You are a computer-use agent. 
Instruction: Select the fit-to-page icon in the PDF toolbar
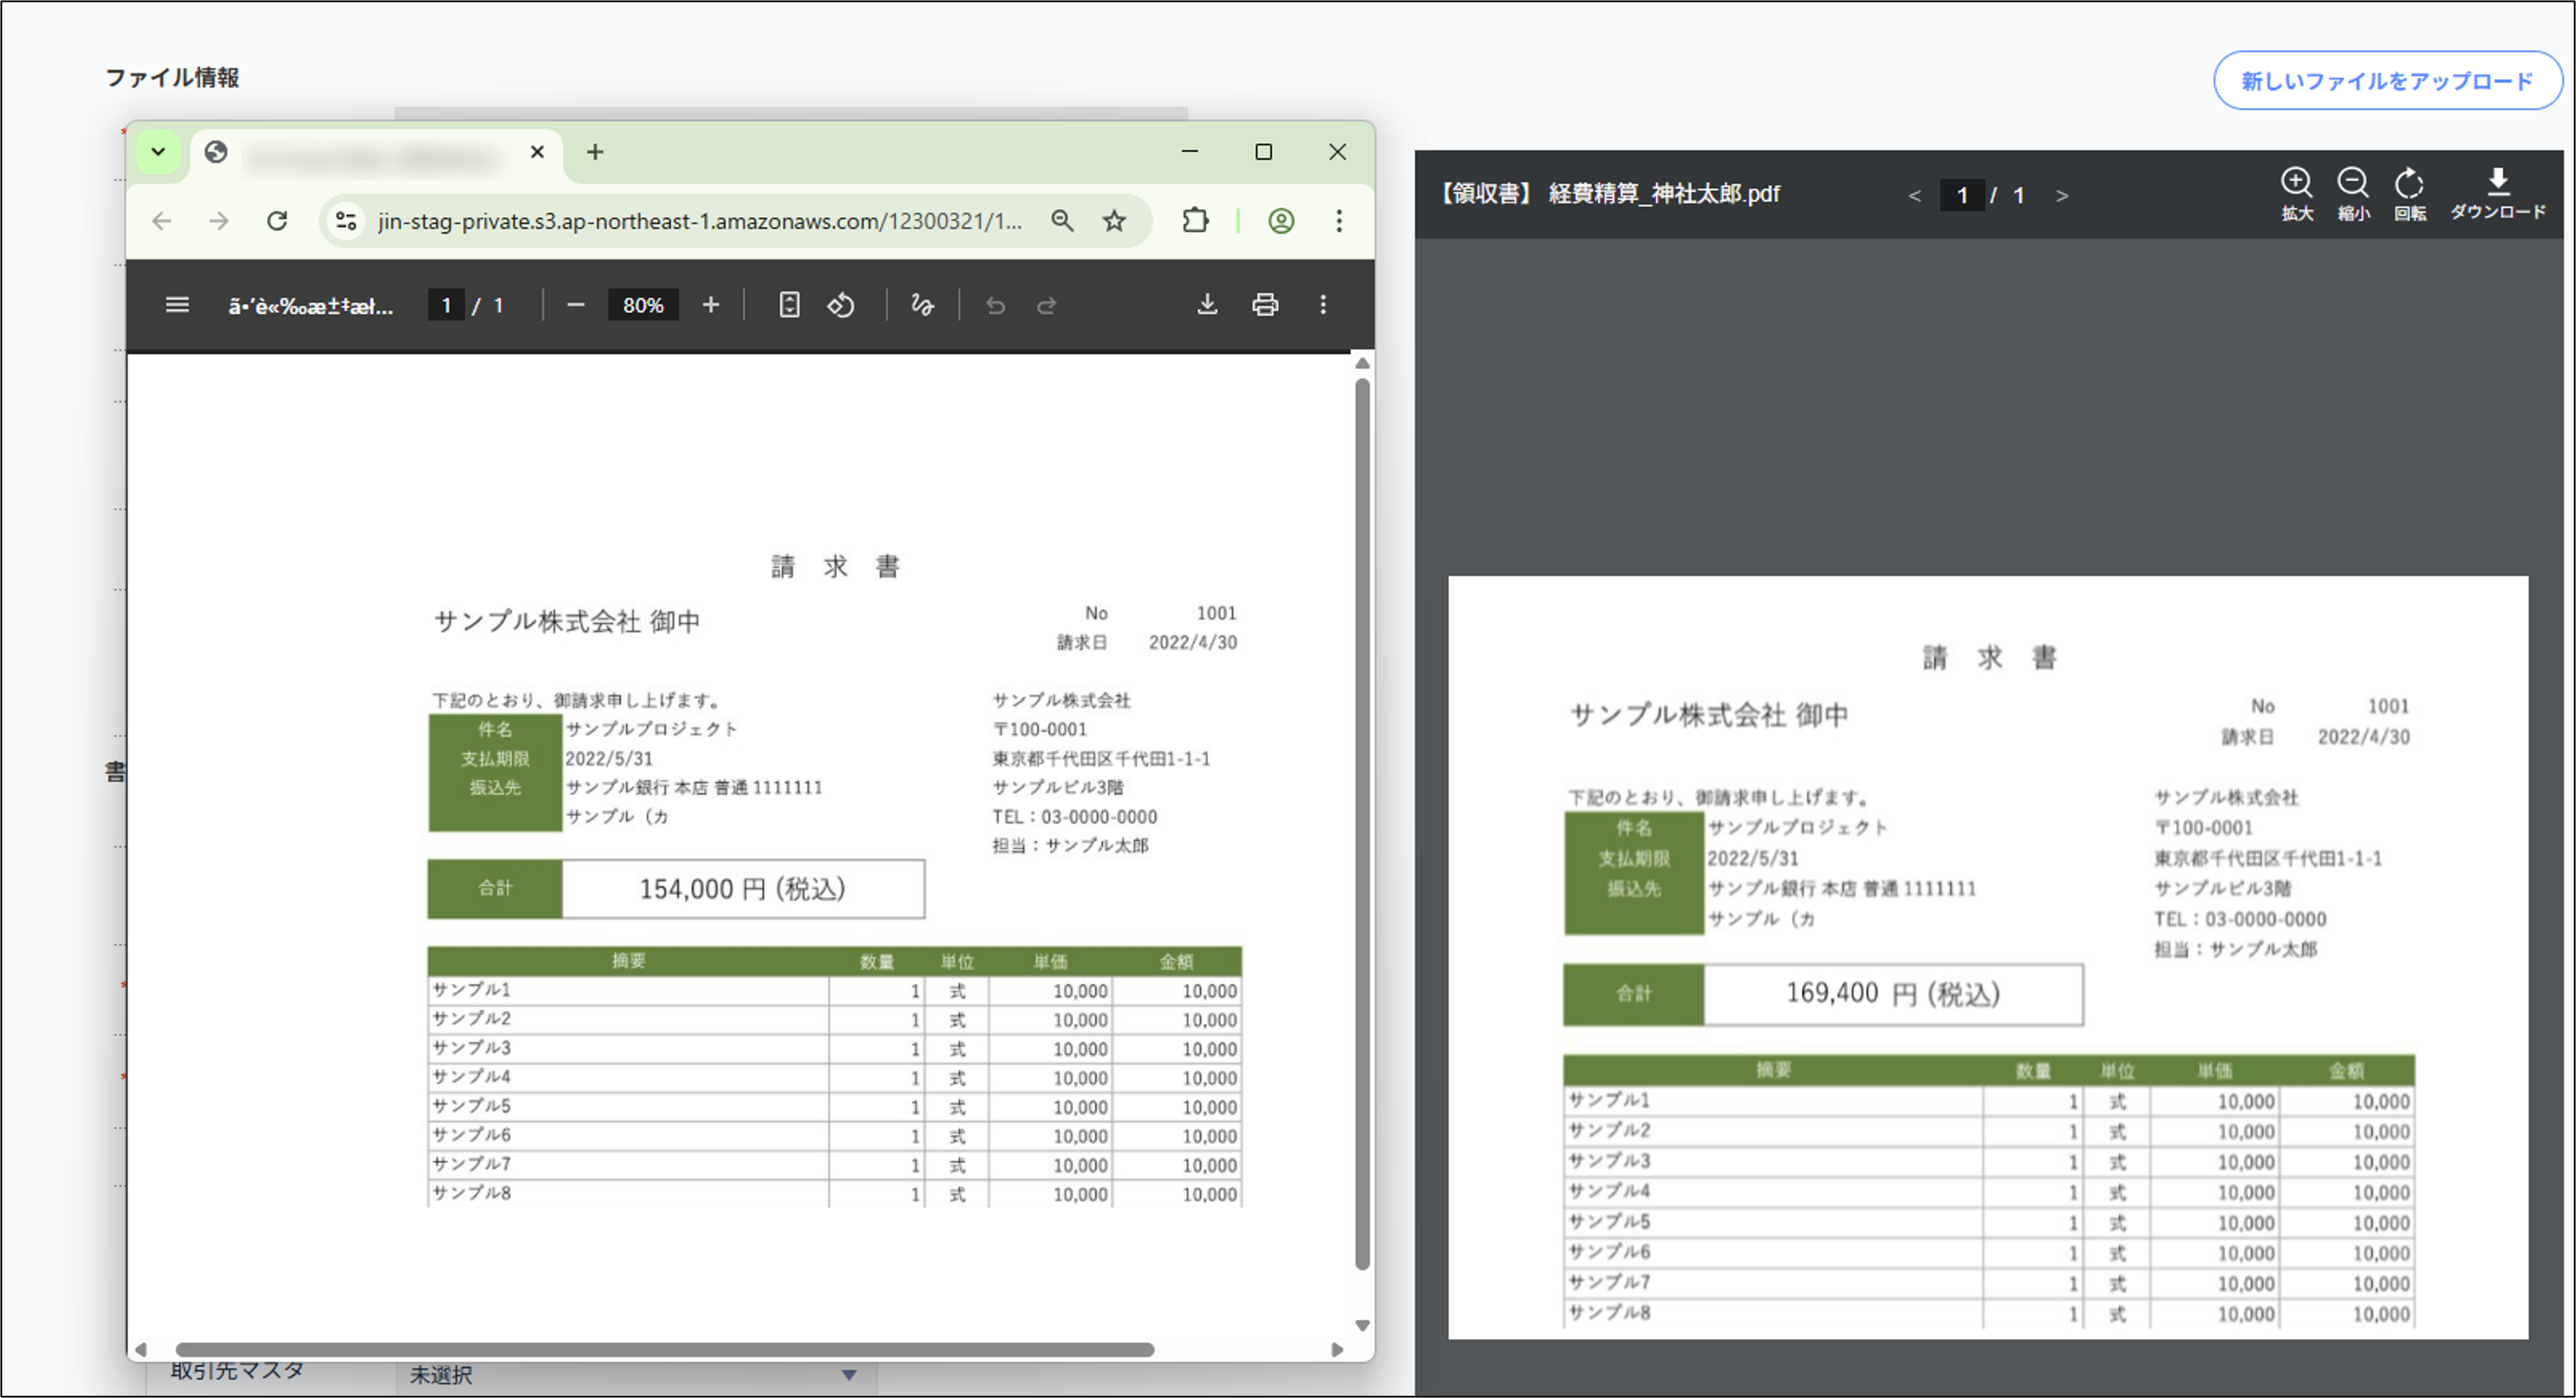(789, 305)
